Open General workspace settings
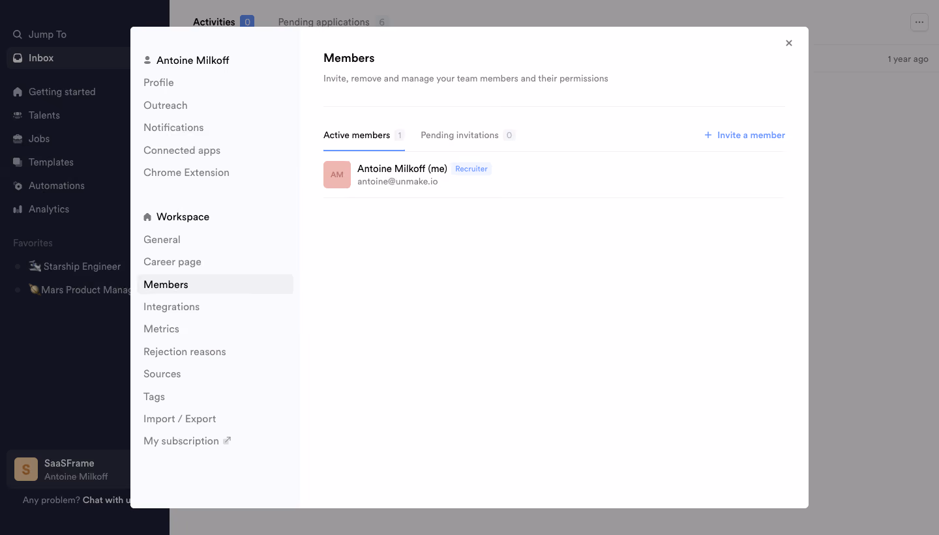The width and height of the screenshot is (939, 535). pos(162,240)
